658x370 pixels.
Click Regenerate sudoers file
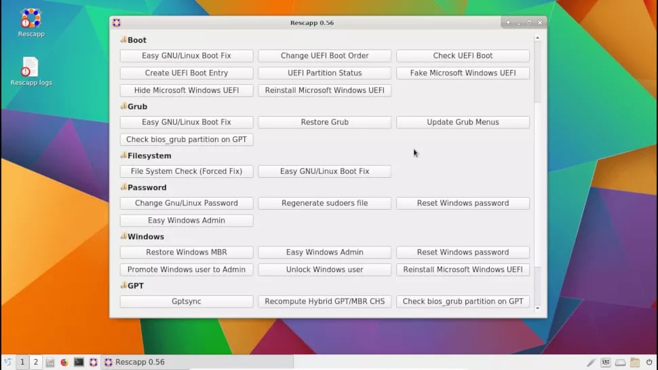(325, 203)
